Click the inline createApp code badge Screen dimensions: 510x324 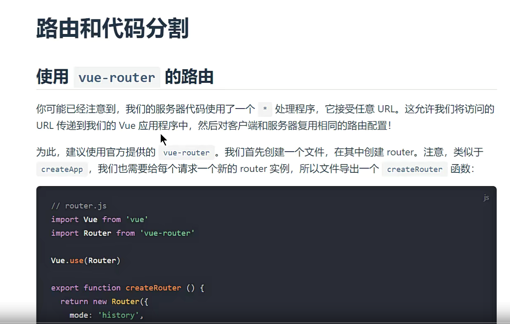pyautogui.click(x=62, y=169)
